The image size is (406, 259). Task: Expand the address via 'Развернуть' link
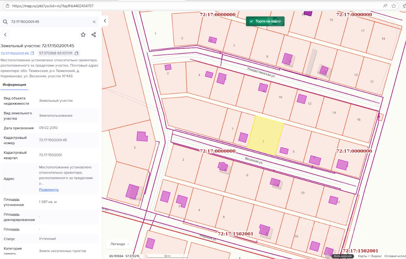[49, 190]
